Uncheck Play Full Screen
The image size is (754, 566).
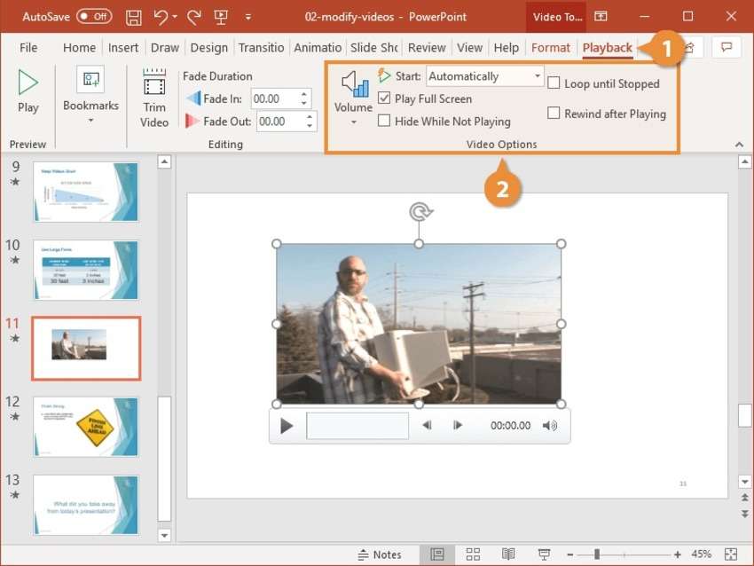385,99
